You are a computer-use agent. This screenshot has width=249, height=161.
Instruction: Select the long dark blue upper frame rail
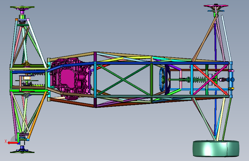162,63
